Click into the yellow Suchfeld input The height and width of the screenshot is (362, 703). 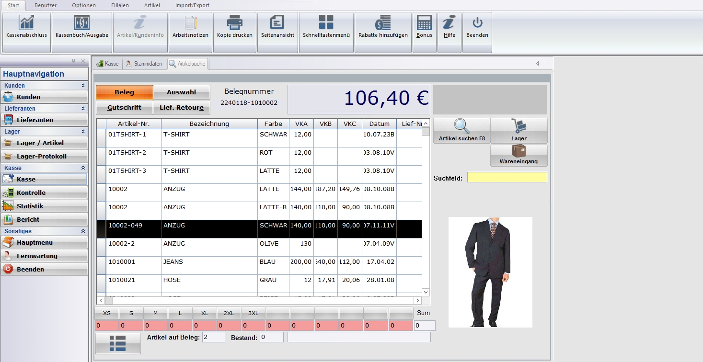507,178
